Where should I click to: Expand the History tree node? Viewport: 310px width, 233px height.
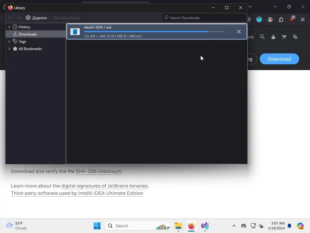point(9,27)
